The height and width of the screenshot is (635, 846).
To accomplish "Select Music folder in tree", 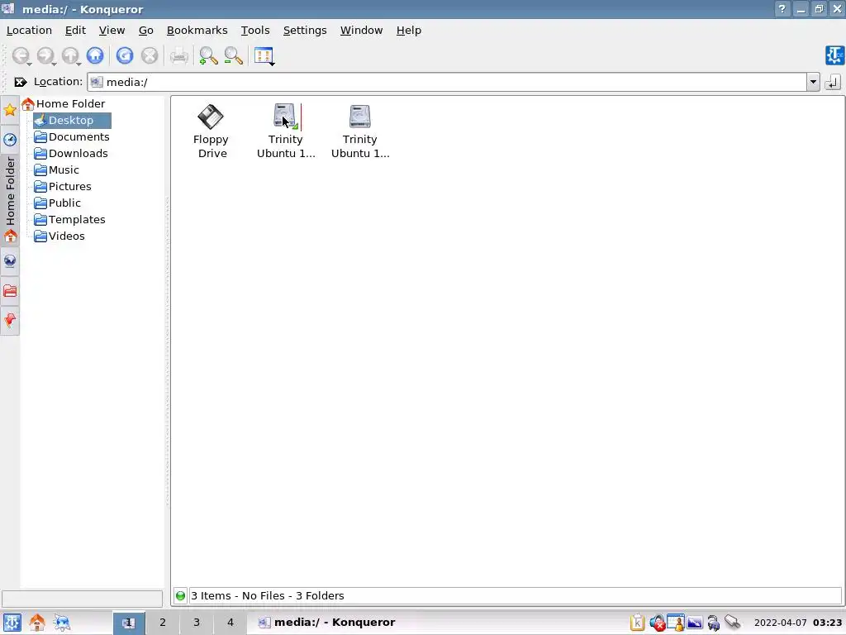I will [x=57, y=170].
